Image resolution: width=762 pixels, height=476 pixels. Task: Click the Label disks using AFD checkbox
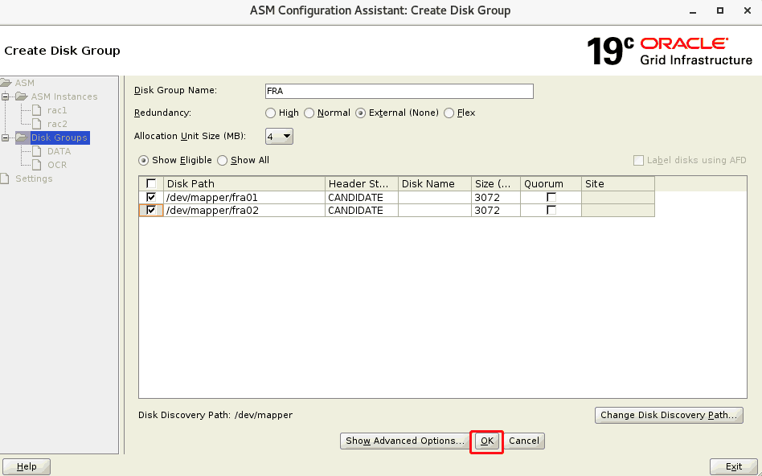(x=638, y=161)
